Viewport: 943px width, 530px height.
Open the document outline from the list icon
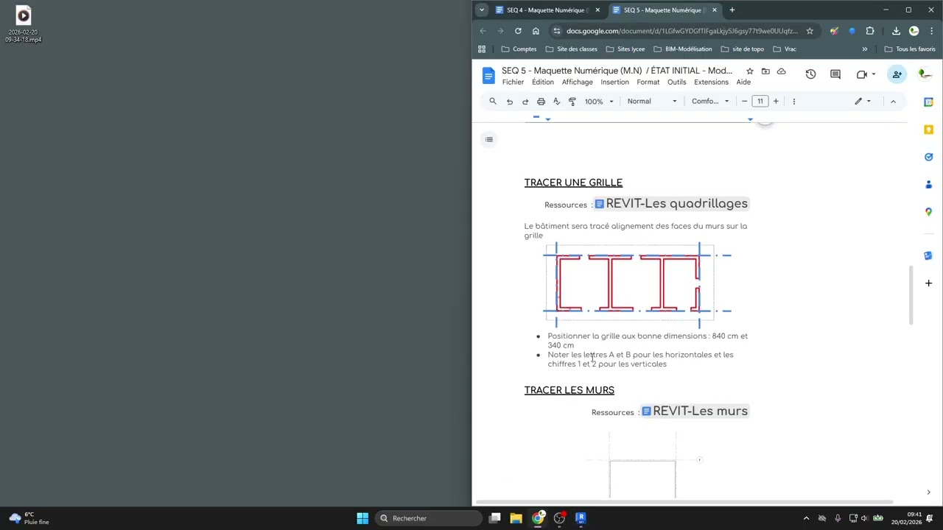coord(488,139)
